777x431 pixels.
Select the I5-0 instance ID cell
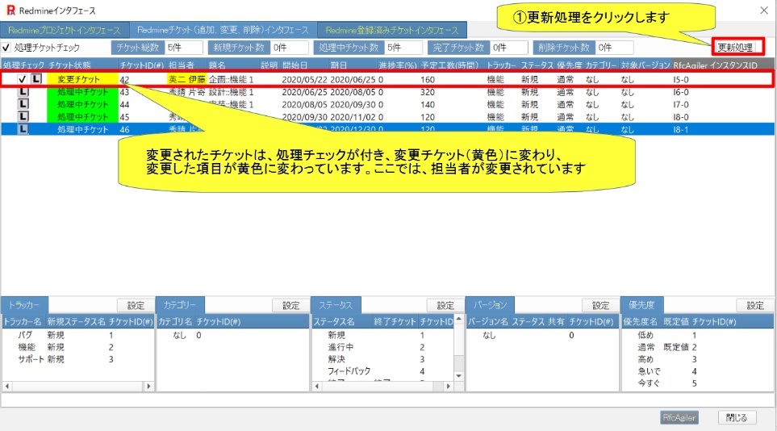click(681, 79)
